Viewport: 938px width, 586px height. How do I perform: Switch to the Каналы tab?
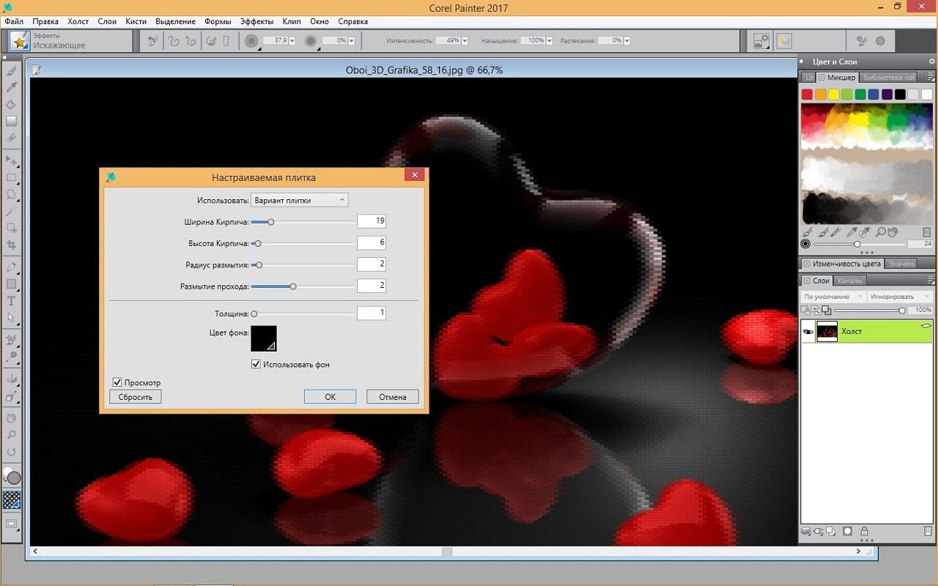(850, 281)
